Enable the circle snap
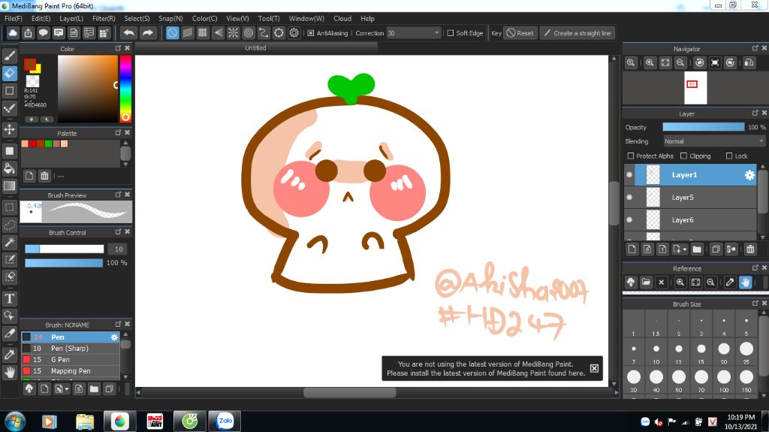 coord(249,33)
